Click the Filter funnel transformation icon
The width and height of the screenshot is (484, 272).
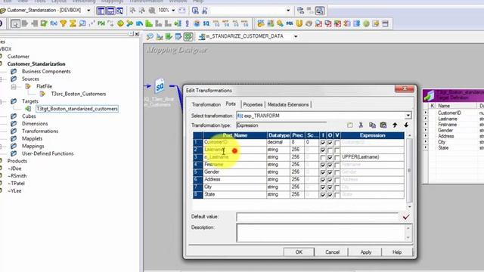64,23
